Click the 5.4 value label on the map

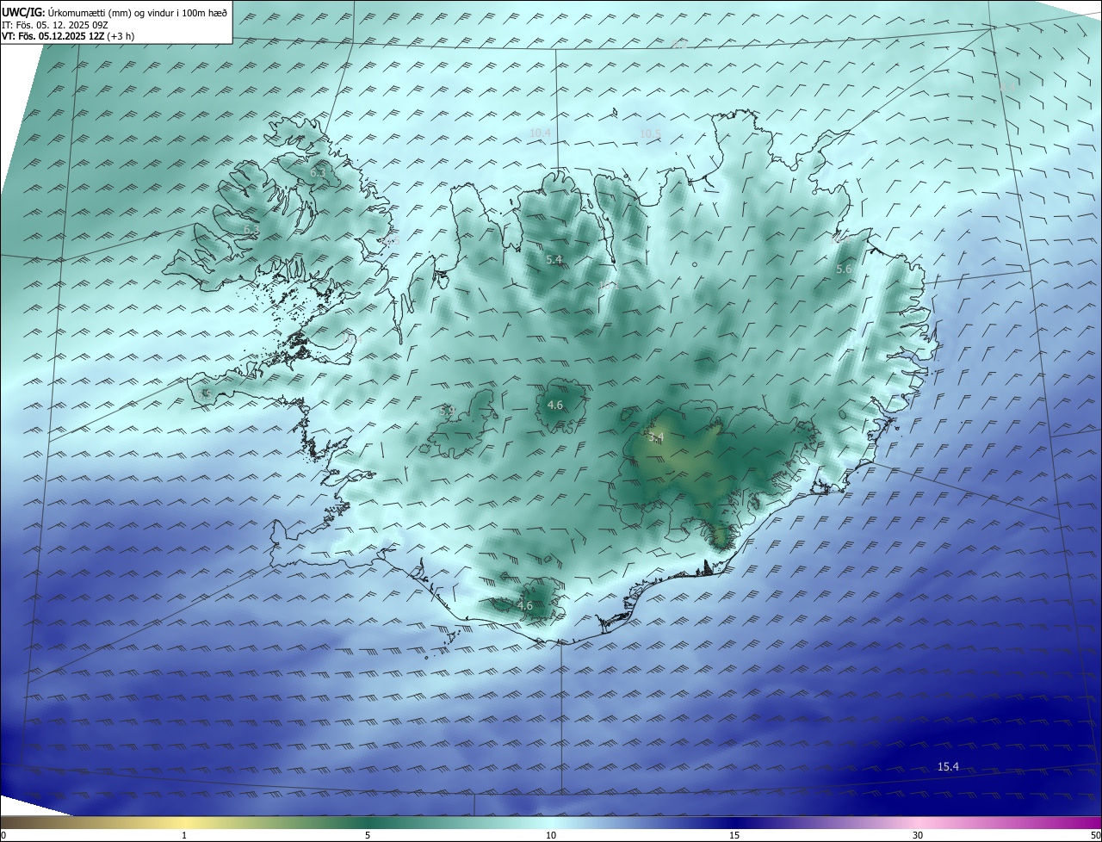click(x=554, y=259)
